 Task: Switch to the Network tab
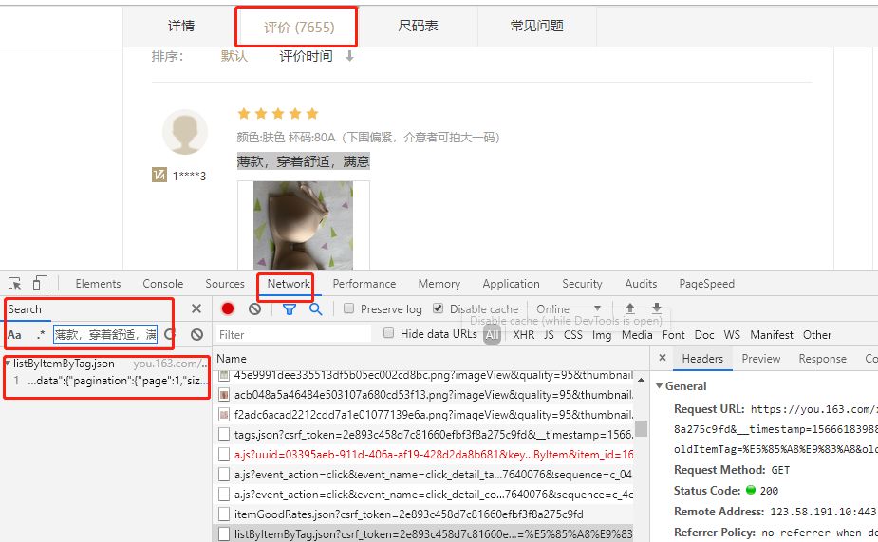[289, 284]
